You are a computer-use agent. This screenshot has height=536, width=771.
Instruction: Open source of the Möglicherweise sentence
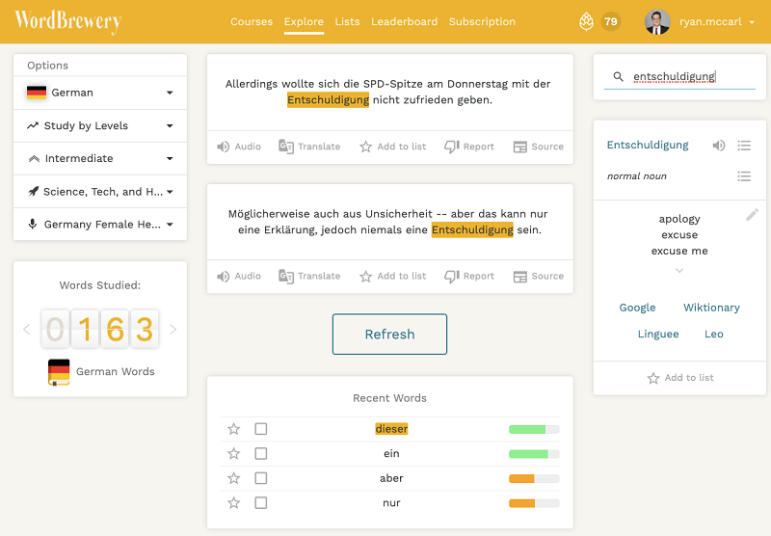tap(539, 277)
